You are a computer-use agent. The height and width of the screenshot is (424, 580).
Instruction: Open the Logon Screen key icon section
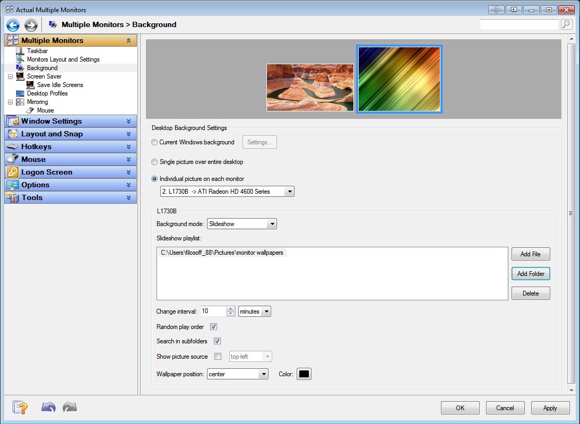(x=13, y=172)
